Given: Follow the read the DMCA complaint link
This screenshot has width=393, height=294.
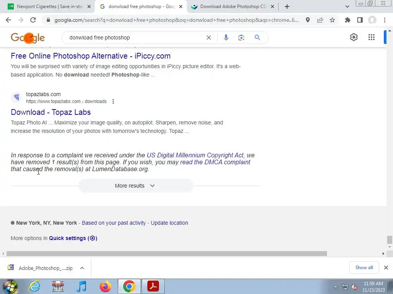Looking at the screenshot, I should [215, 162].
